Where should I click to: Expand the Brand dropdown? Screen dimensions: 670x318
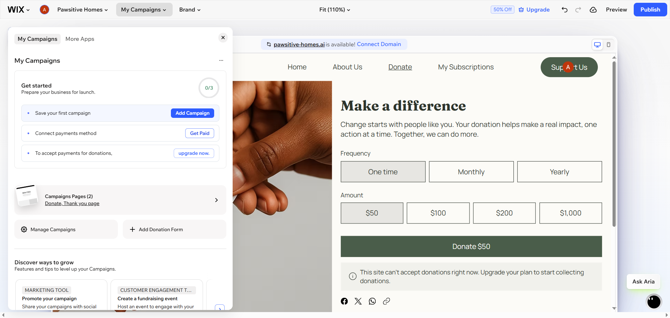(190, 10)
